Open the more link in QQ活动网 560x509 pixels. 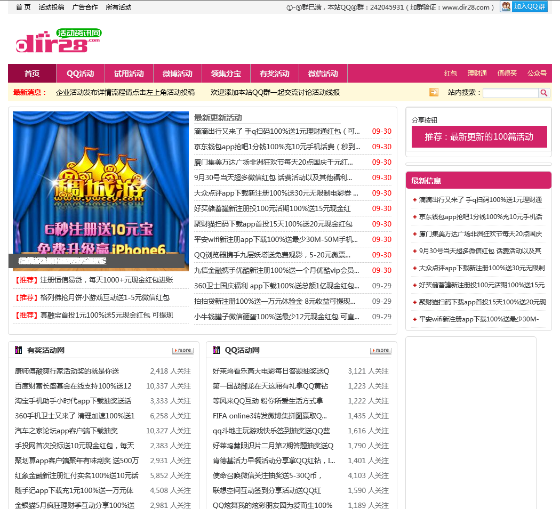[x=381, y=351]
